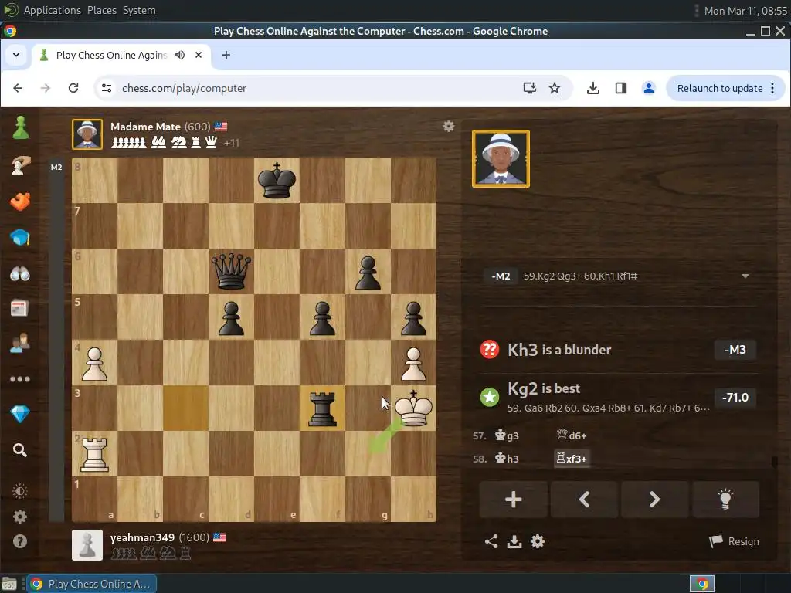This screenshot has width=791, height=593.
Task: Bookmark this page with star icon
Action: [x=555, y=88]
